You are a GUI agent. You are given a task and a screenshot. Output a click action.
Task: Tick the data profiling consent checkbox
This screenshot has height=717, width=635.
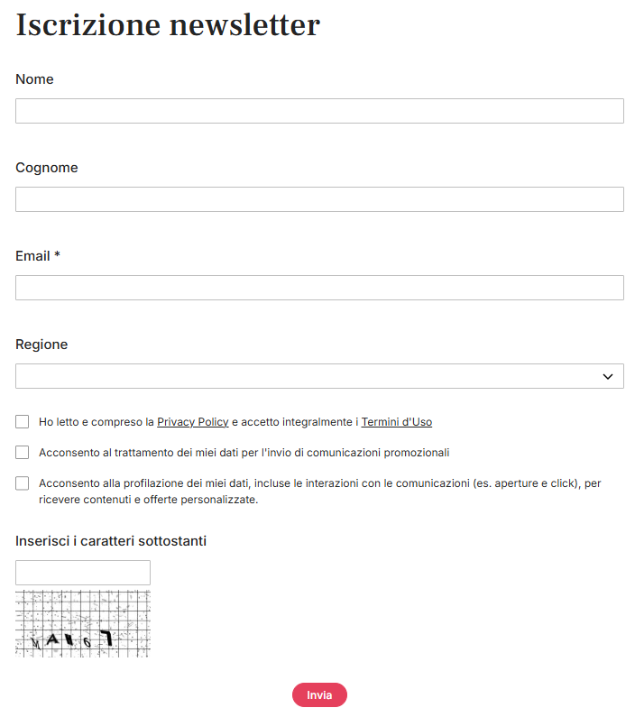pos(22,483)
